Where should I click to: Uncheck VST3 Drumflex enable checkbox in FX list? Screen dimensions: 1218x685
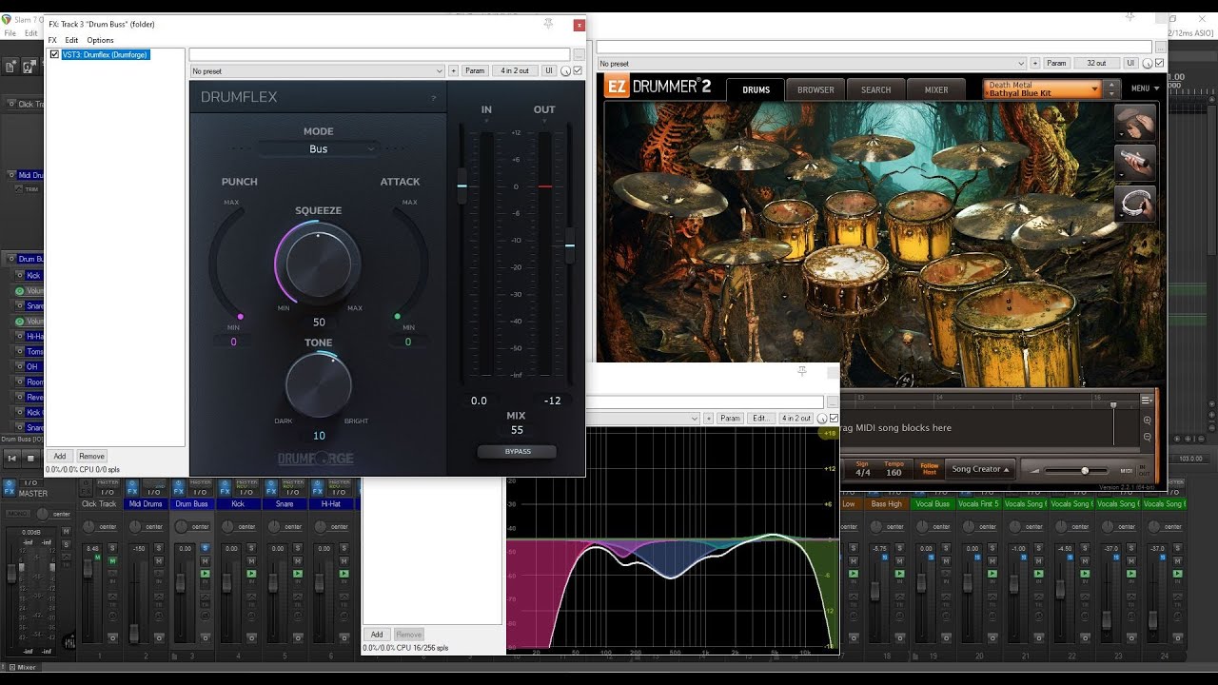54,55
